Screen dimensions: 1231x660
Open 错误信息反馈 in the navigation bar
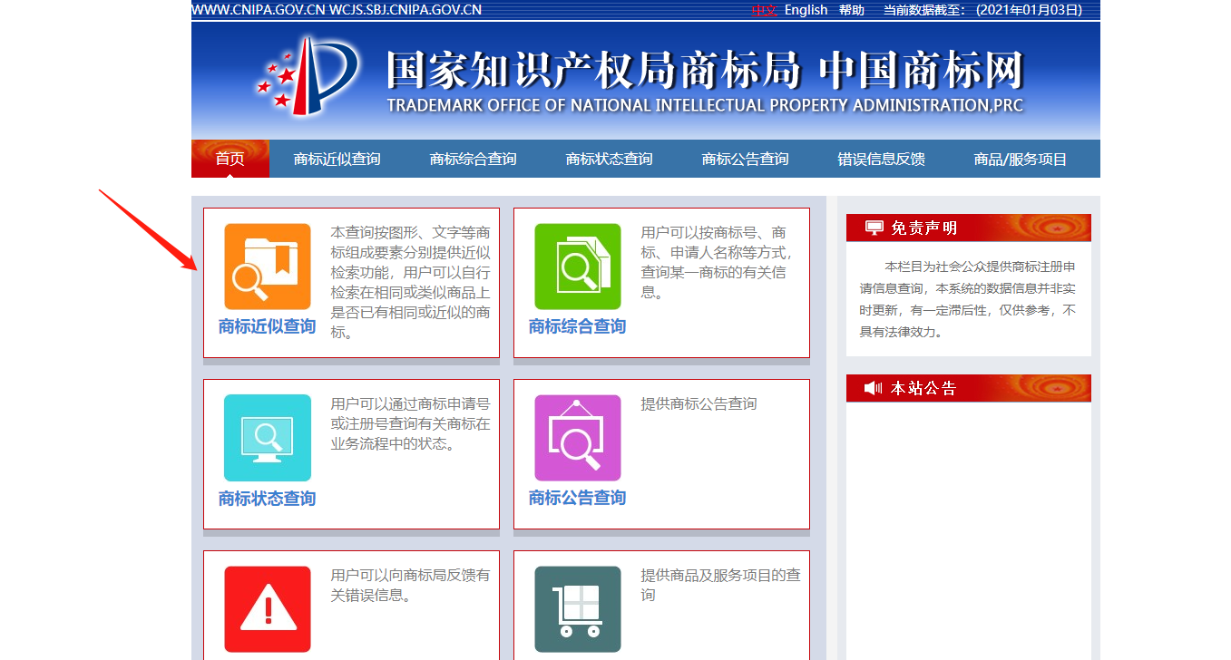(x=881, y=159)
